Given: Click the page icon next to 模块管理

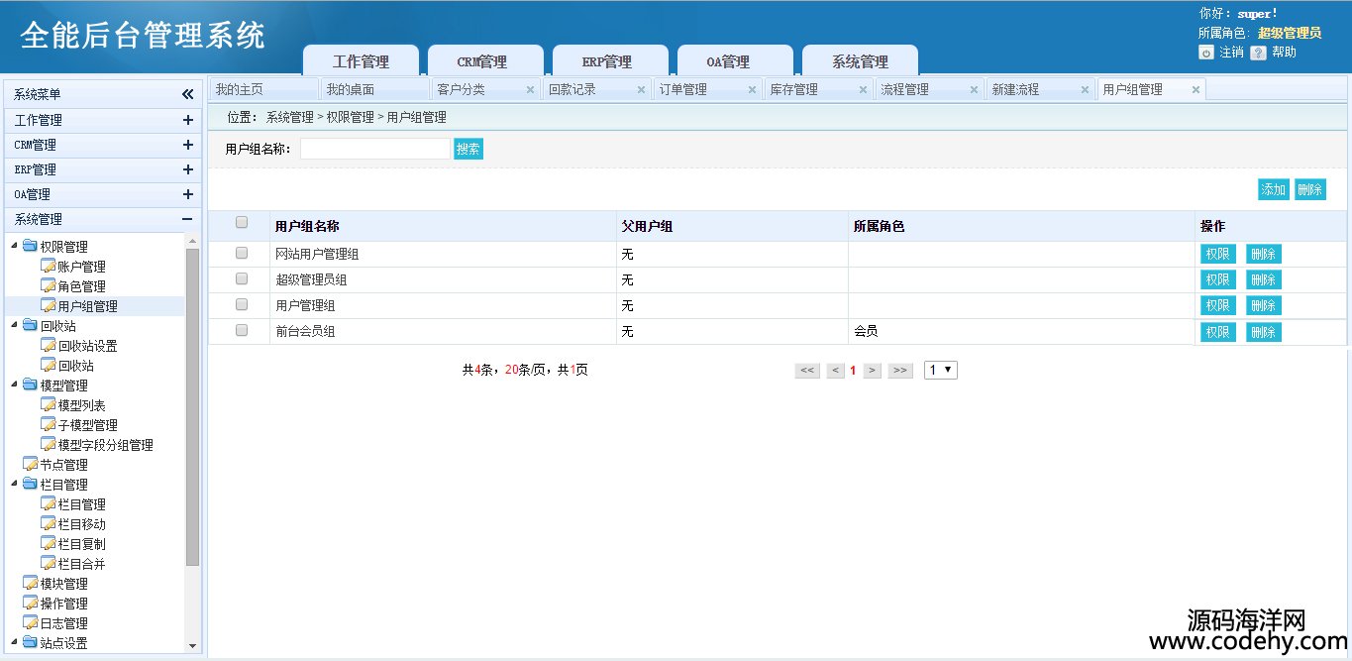Looking at the screenshot, I should coord(30,583).
